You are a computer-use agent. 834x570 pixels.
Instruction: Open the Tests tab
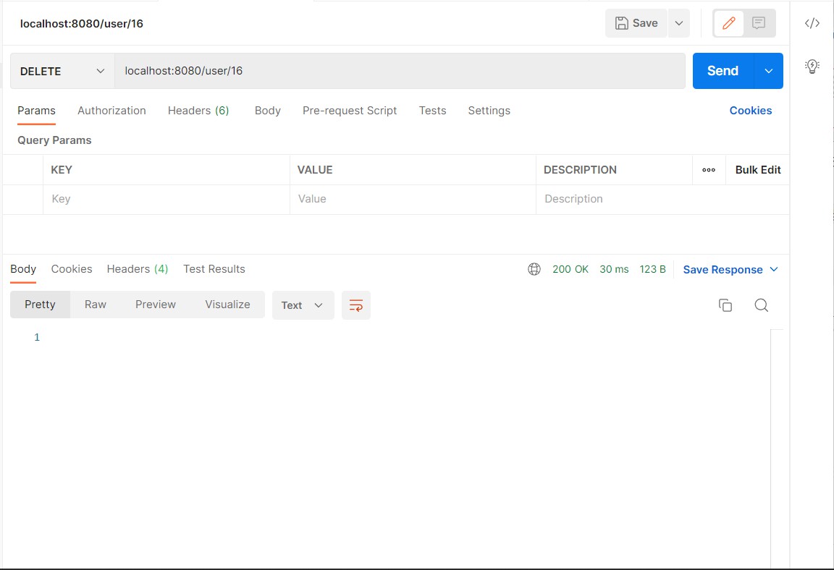click(x=432, y=111)
